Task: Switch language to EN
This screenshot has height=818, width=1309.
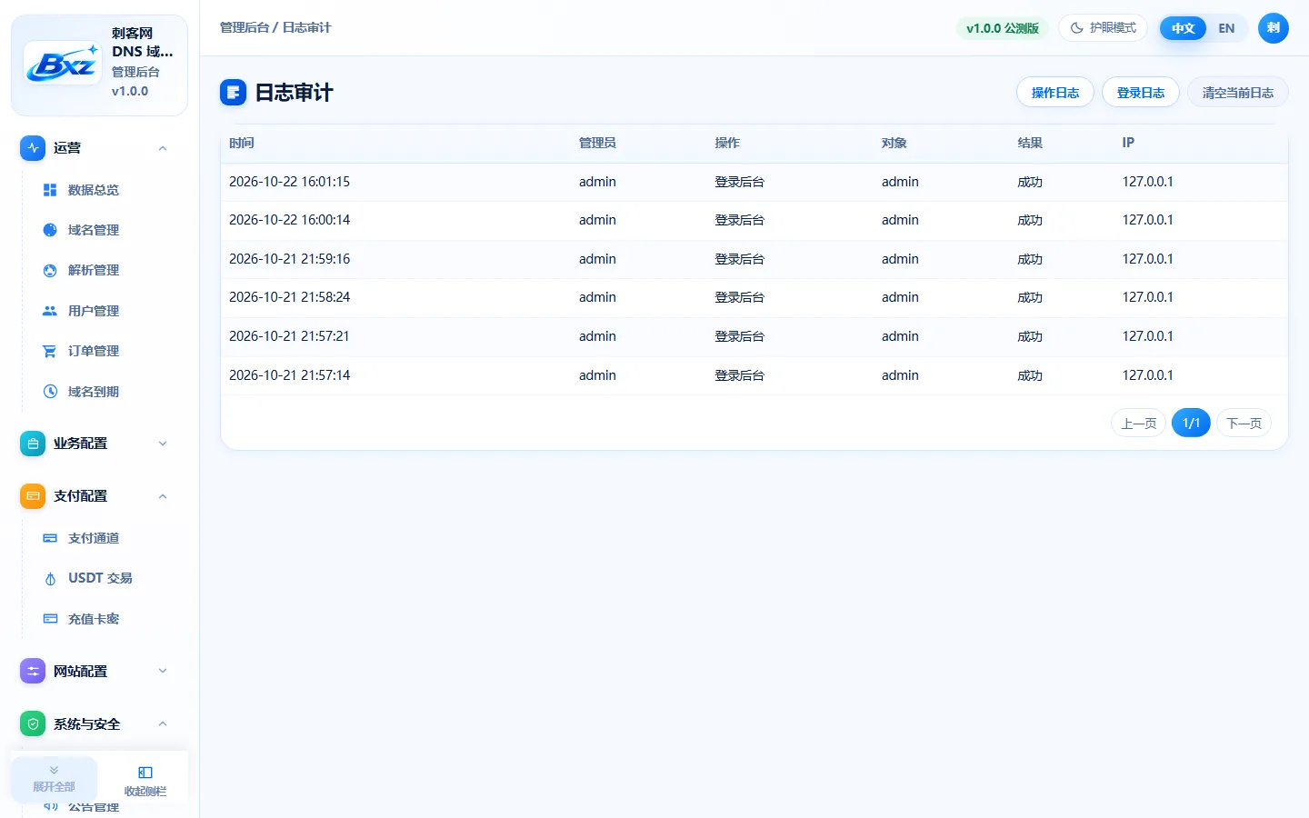Action: click(1226, 28)
